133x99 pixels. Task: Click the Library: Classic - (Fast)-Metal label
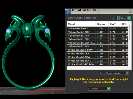pyautogui.click(x=82, y=18)
